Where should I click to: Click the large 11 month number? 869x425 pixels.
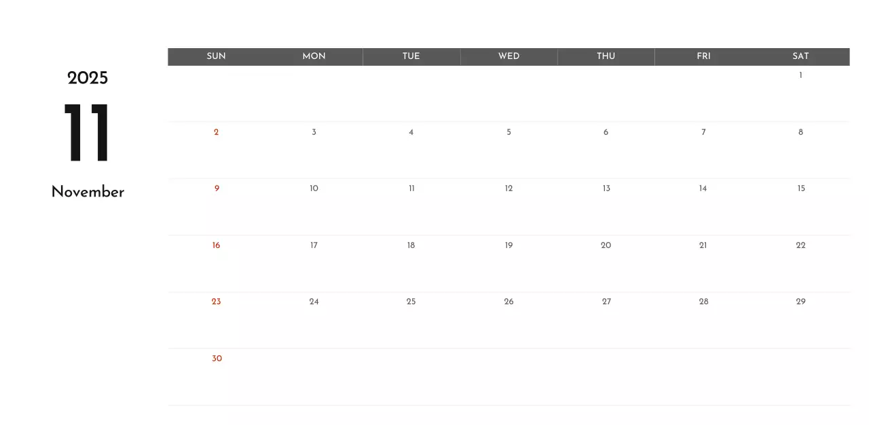tap(87, 134)
